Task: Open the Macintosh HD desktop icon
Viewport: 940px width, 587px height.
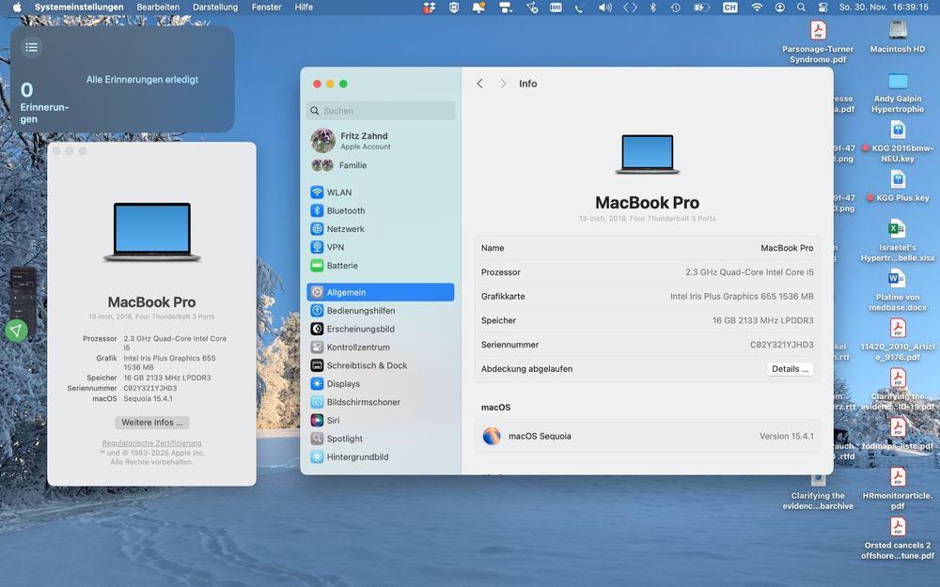Action: (x=898, y=38)
